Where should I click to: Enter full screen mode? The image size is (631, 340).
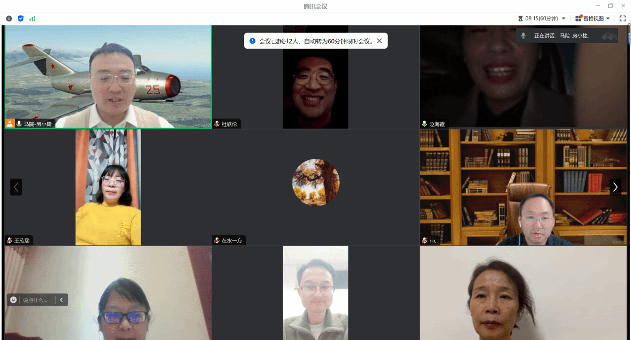click(x=623, y=18)
